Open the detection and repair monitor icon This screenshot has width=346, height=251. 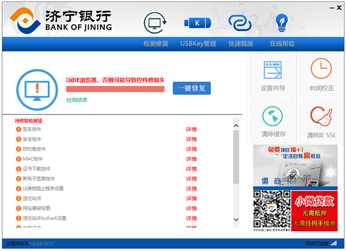click(155, 23)
